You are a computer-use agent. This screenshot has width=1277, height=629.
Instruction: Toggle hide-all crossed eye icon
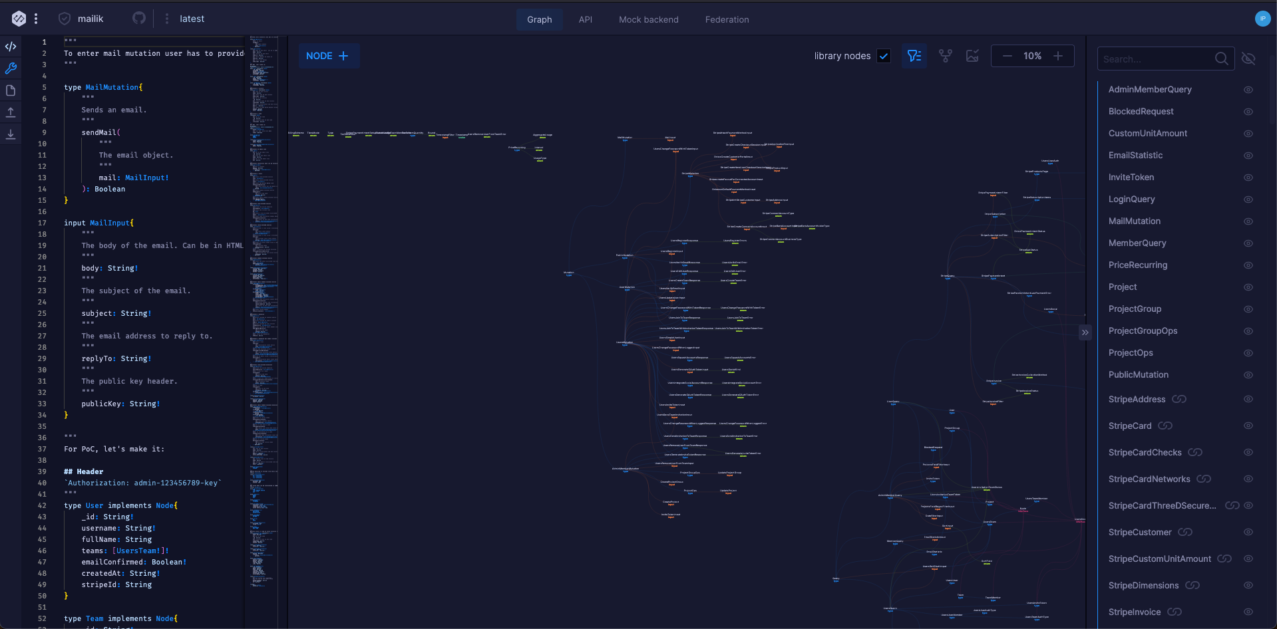(1248, 59)
